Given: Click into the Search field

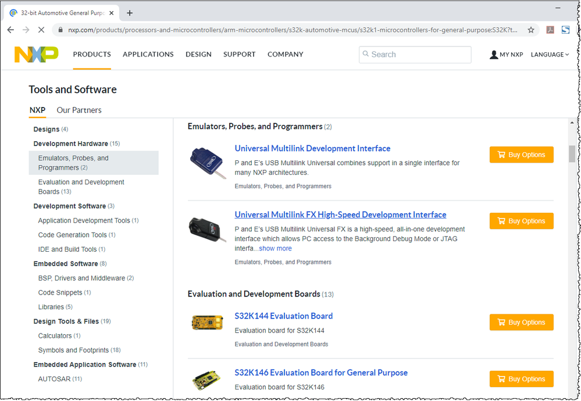Looking at the screenshot, I should coord(415,55).
